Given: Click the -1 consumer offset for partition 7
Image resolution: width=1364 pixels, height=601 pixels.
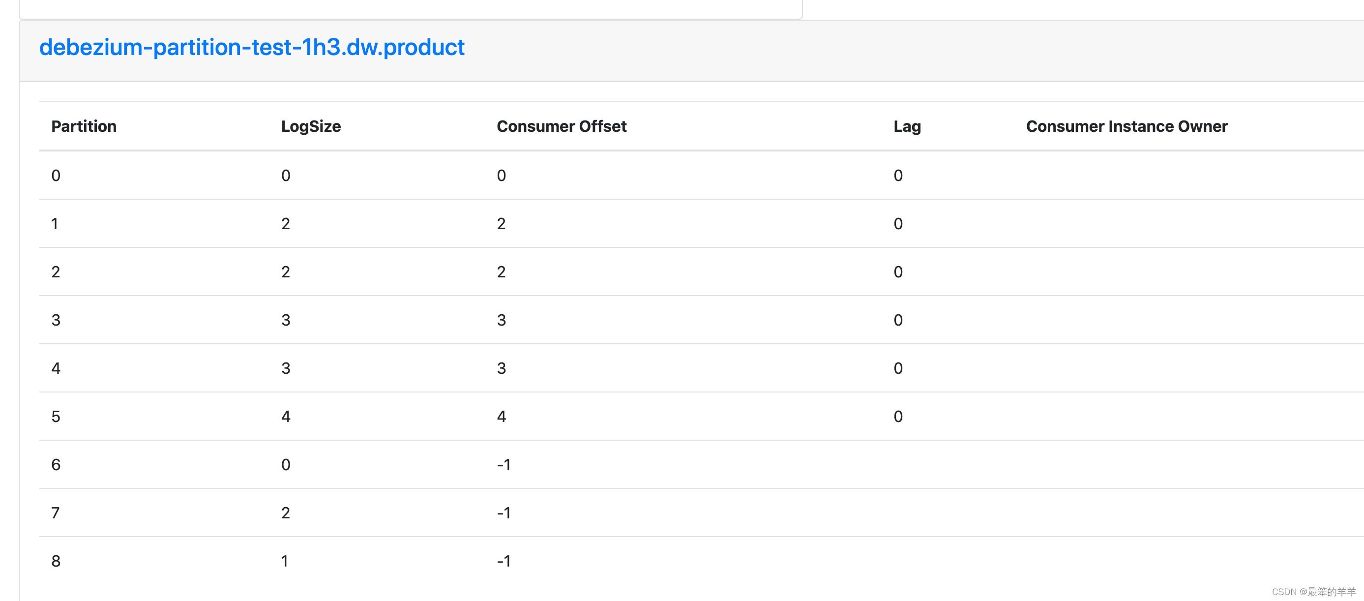Looking at the screenshot, I should click(x=504, y=513).
